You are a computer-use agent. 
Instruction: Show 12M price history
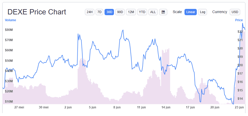click(x=131, y=12)
